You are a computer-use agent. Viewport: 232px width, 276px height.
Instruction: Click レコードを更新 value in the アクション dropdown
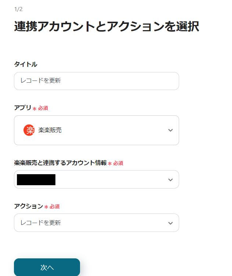40,223
